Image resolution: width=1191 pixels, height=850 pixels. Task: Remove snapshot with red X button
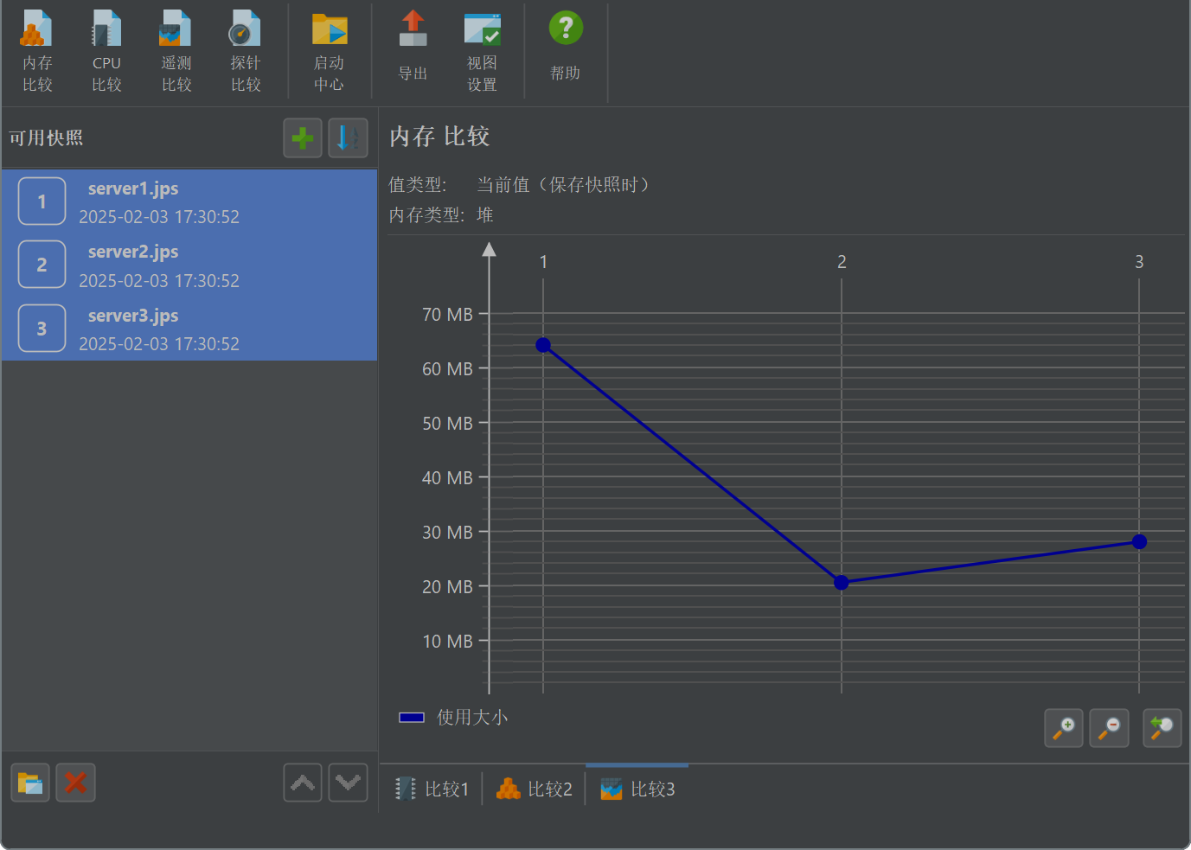coord(75,783)
